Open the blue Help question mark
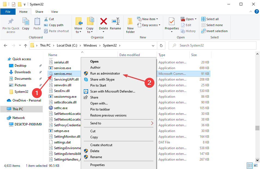The height and width of the screenshot is (169, 260). click(x=256, y=11)
